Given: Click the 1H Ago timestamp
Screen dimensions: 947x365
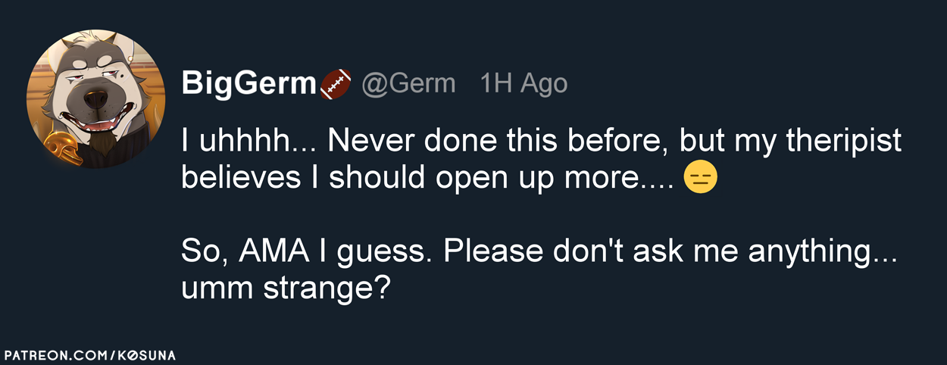Looking at the screenshot, I should click(524, 85).
